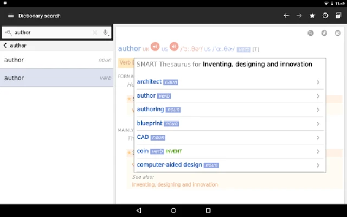The image size is (347, 217).
Task: Play UK pronunciation of author
Action: pyautogui.click(x=155, y=47)
